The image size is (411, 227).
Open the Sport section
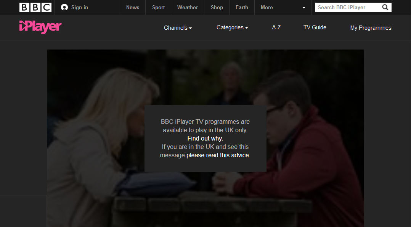(158, 7)
